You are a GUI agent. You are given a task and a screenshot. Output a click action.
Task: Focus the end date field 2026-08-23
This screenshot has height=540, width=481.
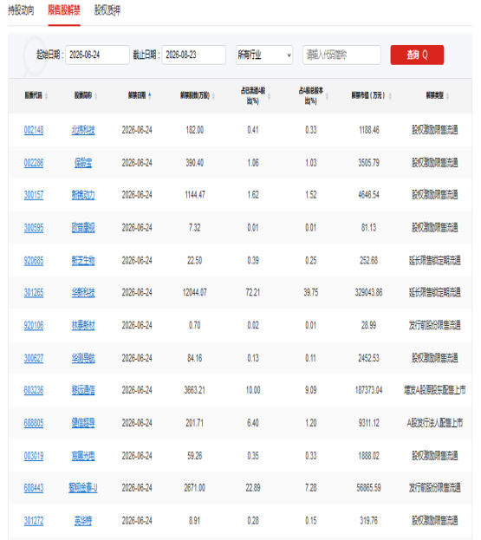tap(194, 55)
